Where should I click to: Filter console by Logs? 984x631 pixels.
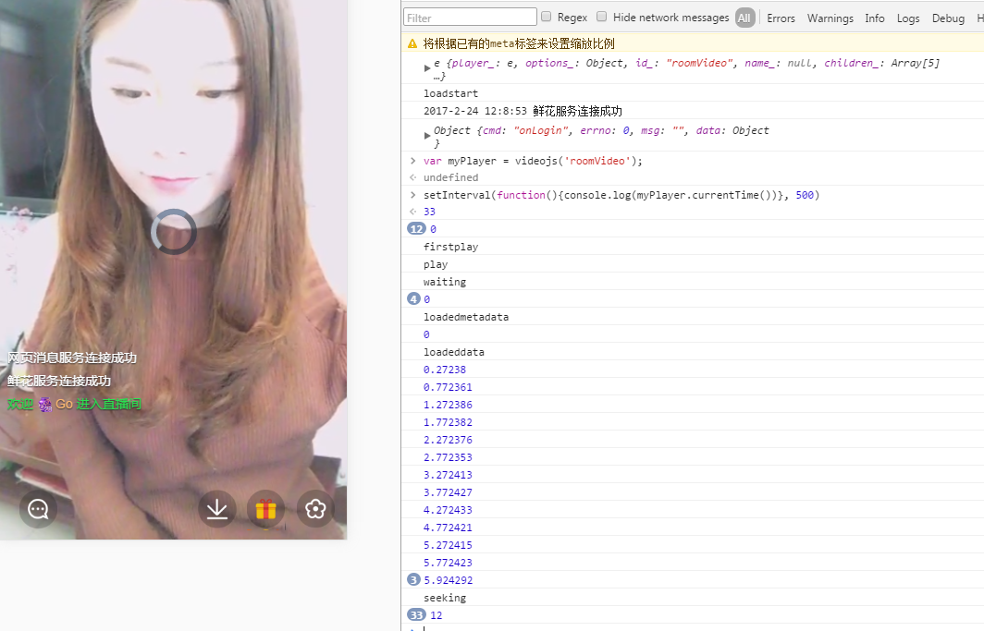tap(908, 18)
